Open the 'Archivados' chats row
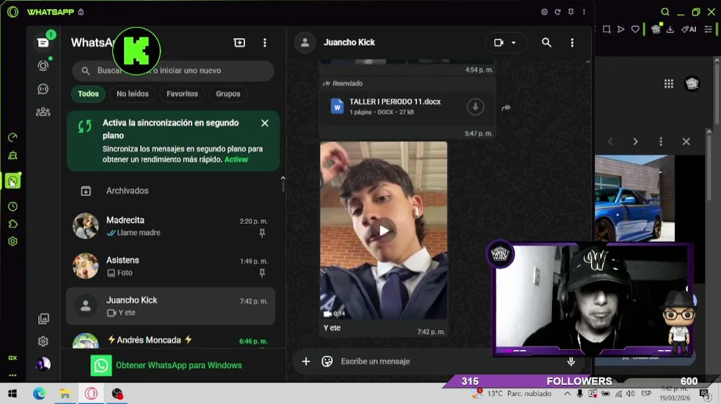Screen dimensions: 721x404 tap(171, 191)
